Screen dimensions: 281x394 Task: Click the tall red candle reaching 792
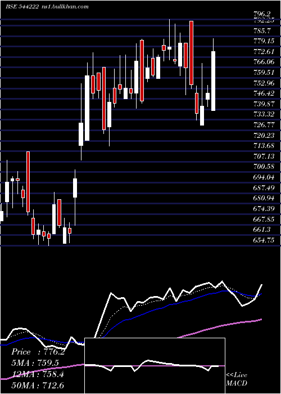tap(192, 53)
